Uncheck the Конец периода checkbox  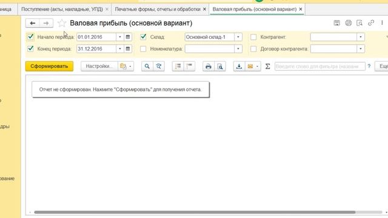click(30, 48)
